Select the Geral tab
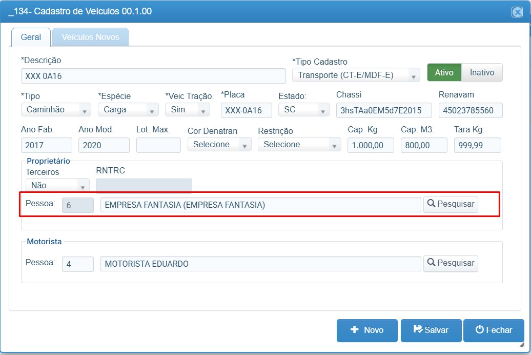 point(31,37)
